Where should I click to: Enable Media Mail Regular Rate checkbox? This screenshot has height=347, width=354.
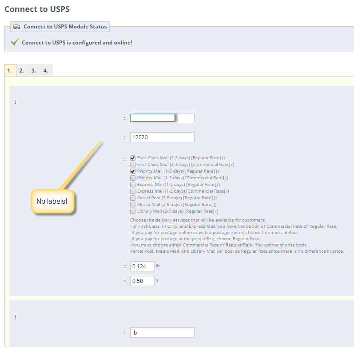[133, 205]
